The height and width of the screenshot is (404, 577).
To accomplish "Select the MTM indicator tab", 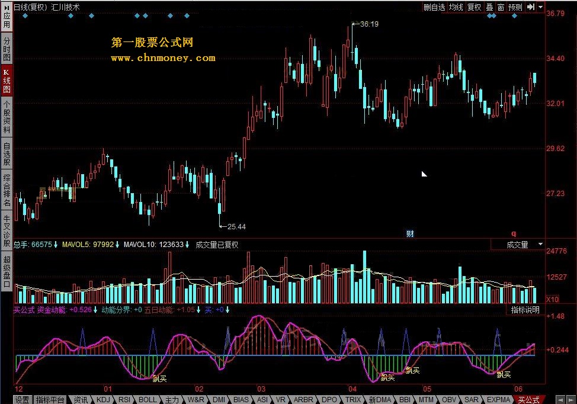I will pos(426,400).
